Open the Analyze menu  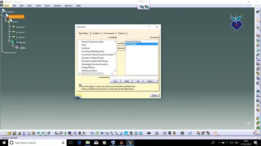(57, 6)
